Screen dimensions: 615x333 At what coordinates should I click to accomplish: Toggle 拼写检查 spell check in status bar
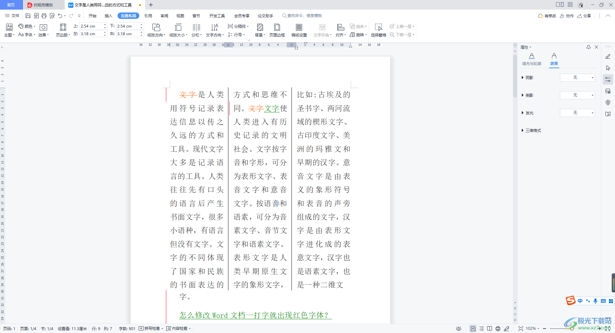[x=151, y=329]
